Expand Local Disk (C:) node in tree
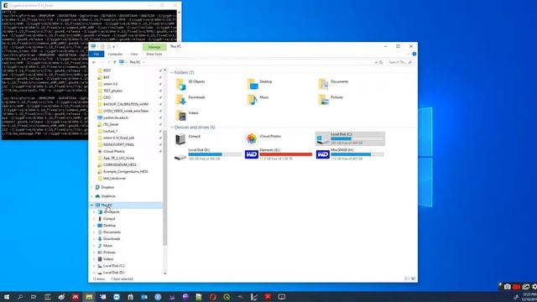This screenshot has height=302, width=537. [x=94, y=266]
